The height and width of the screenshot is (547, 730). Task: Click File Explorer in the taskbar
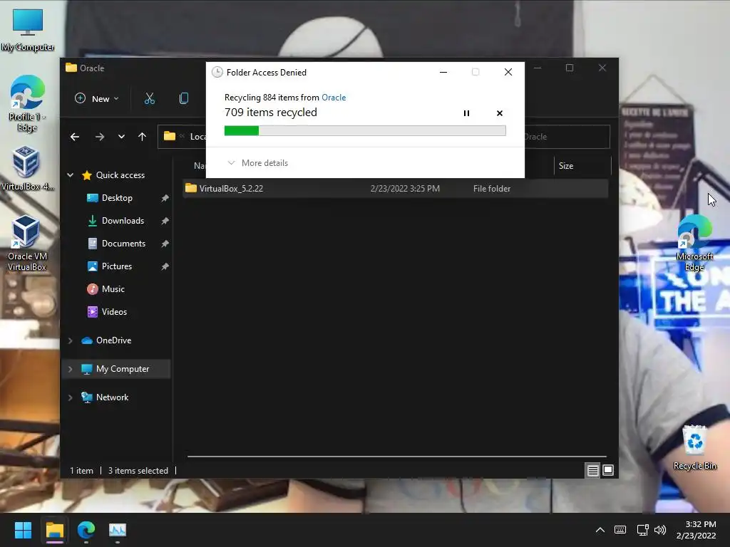tap(54, 530)
